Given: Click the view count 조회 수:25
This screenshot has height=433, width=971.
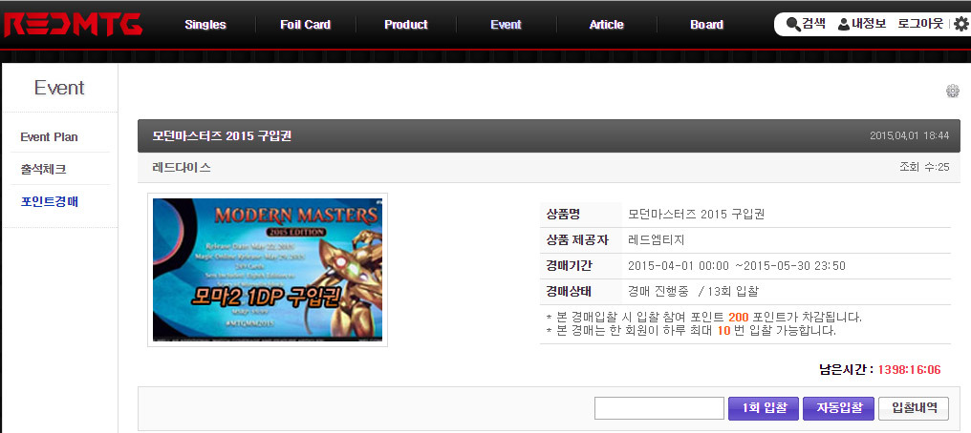Looking at the screenshot, I should click(924, 167).
